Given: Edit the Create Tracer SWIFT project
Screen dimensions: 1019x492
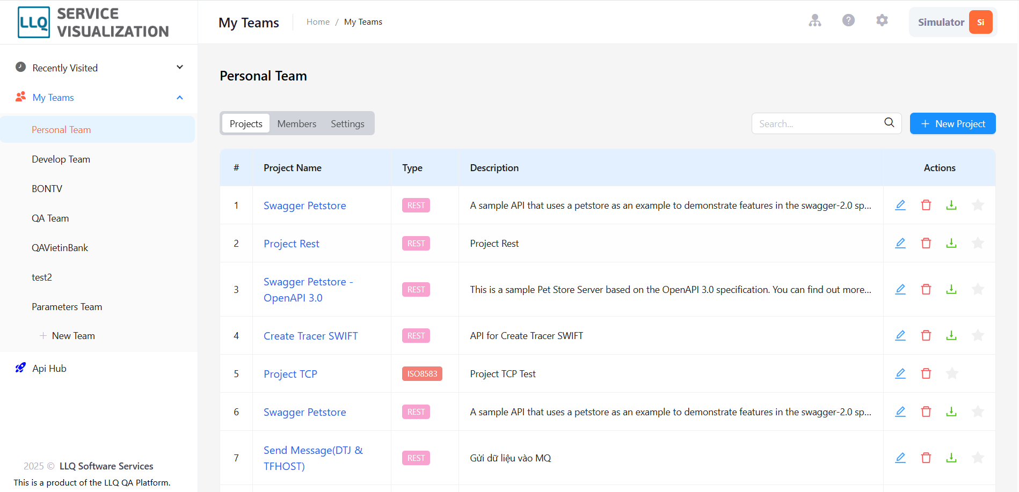Looking at the screenshot, I should 900,335.
